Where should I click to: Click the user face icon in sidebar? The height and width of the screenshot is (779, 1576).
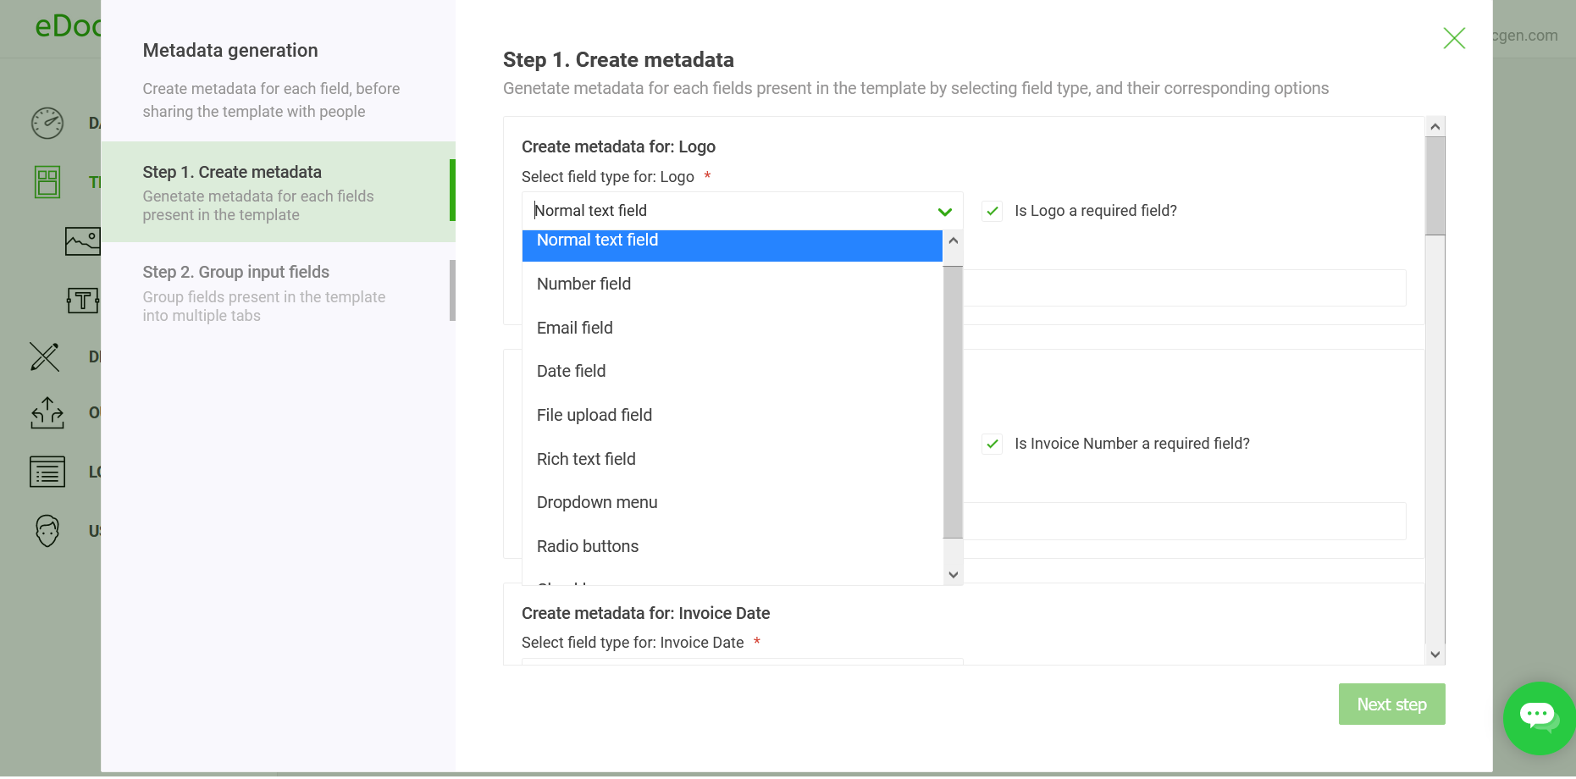[x=47, y=531]
